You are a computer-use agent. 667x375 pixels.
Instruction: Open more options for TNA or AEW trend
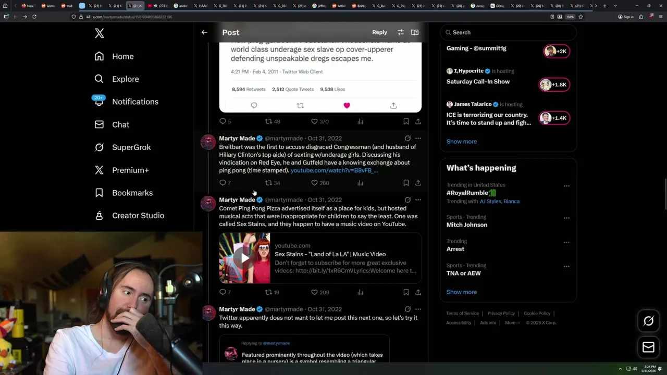[x=566, y=266]
